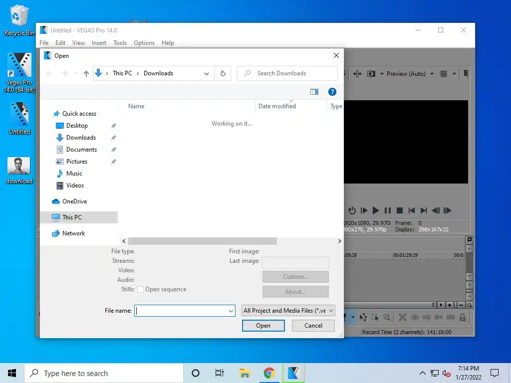This screenshot has height=383, width=511.
Task: Click the Lock icon in the timeline toolbar
Action: click(463, 317)
